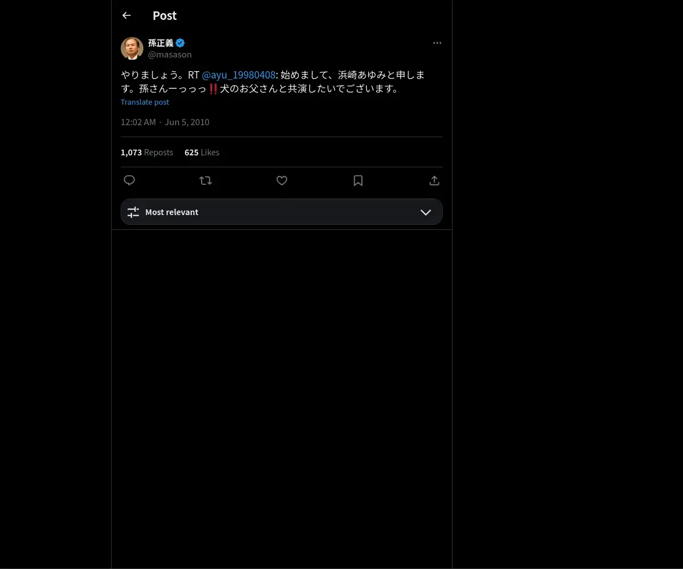This screenshot has height=569, width=683.
Task: Click the sliders filter icon
Action: pos(133,212)
